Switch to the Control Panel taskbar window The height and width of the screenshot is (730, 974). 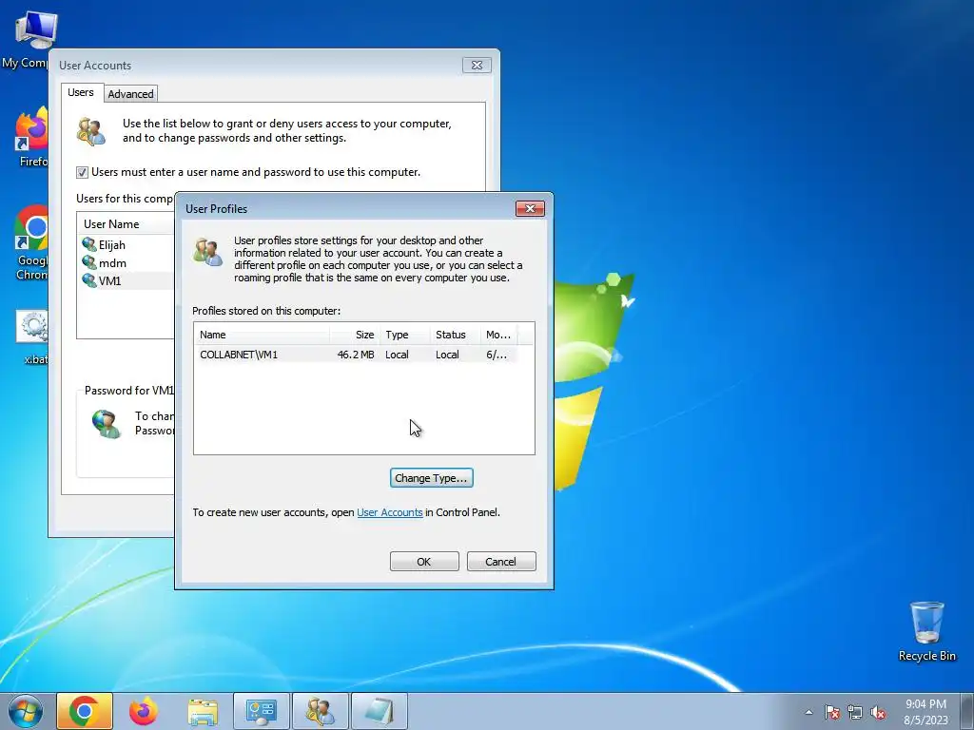(x=262, y=711)
